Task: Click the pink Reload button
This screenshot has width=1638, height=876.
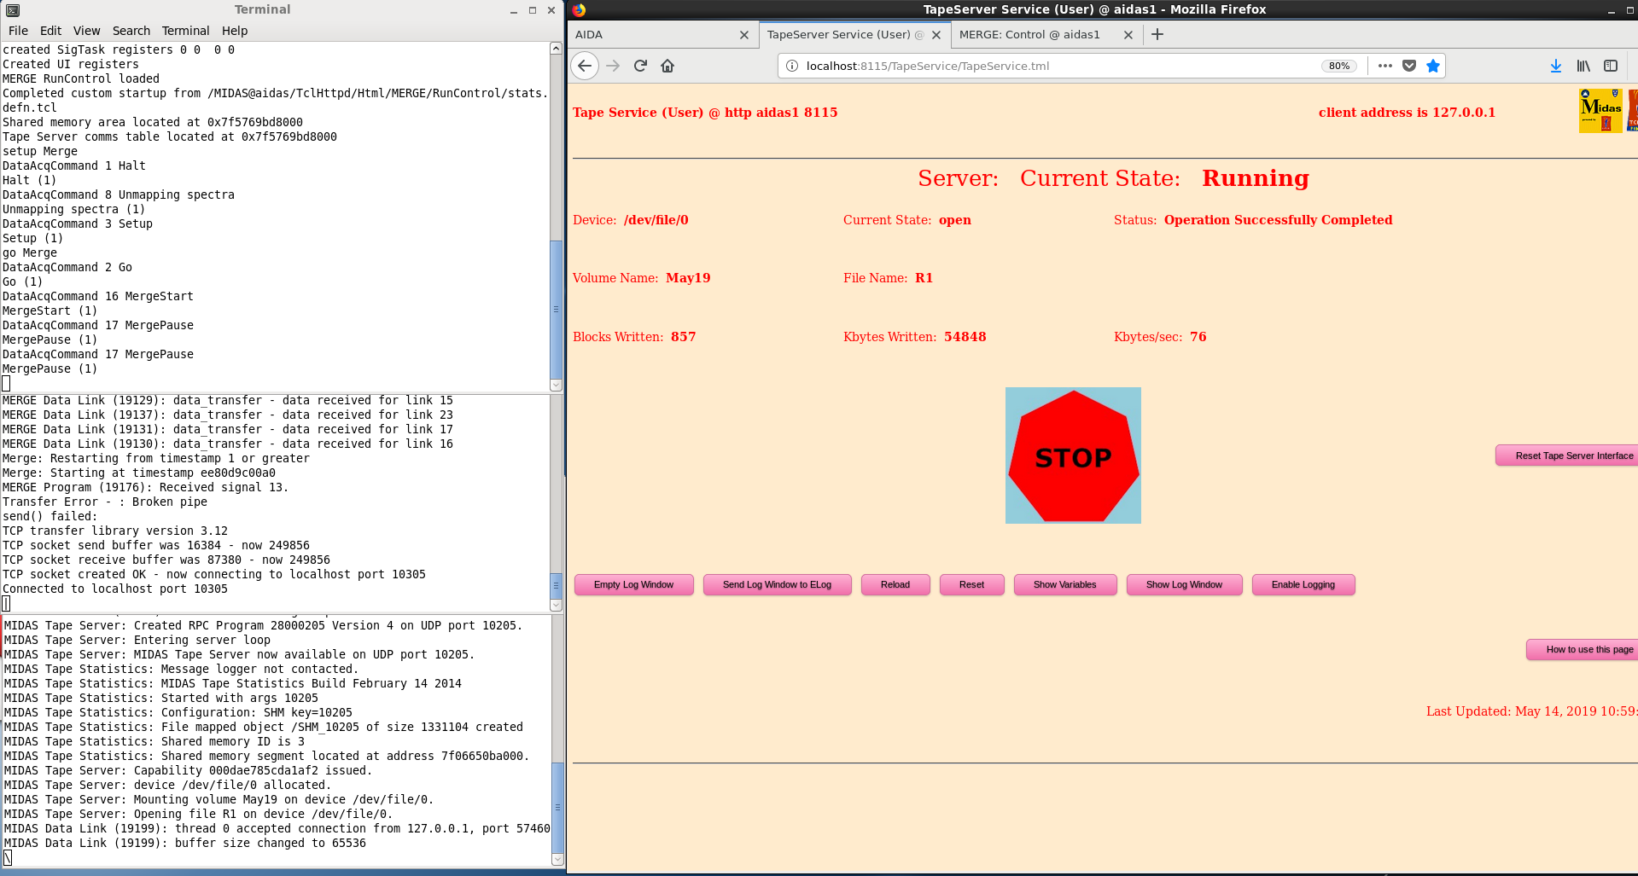Action: [895, 584]
